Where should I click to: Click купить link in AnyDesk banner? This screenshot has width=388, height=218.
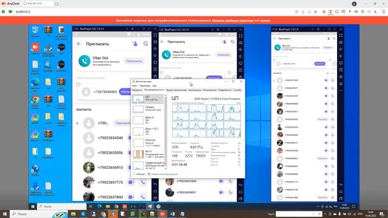[x=265, y=21]
